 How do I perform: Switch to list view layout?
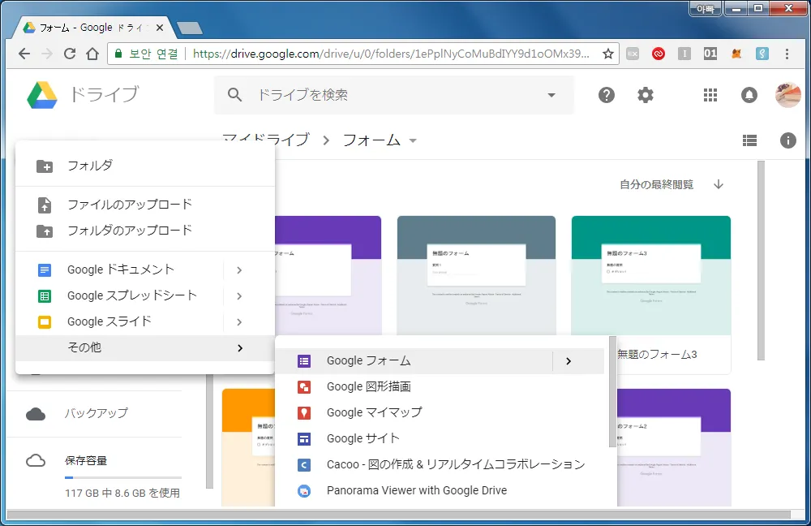(x=749, y=140)
